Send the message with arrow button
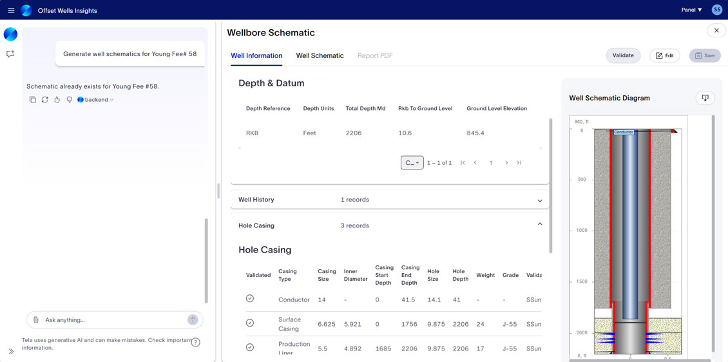Screen dimensions: 728x362 coord(193,319)
